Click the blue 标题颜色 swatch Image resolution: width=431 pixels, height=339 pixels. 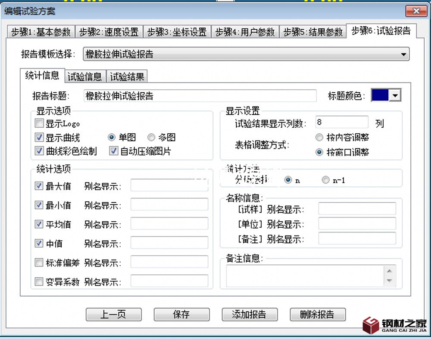[x=380, y=95]
